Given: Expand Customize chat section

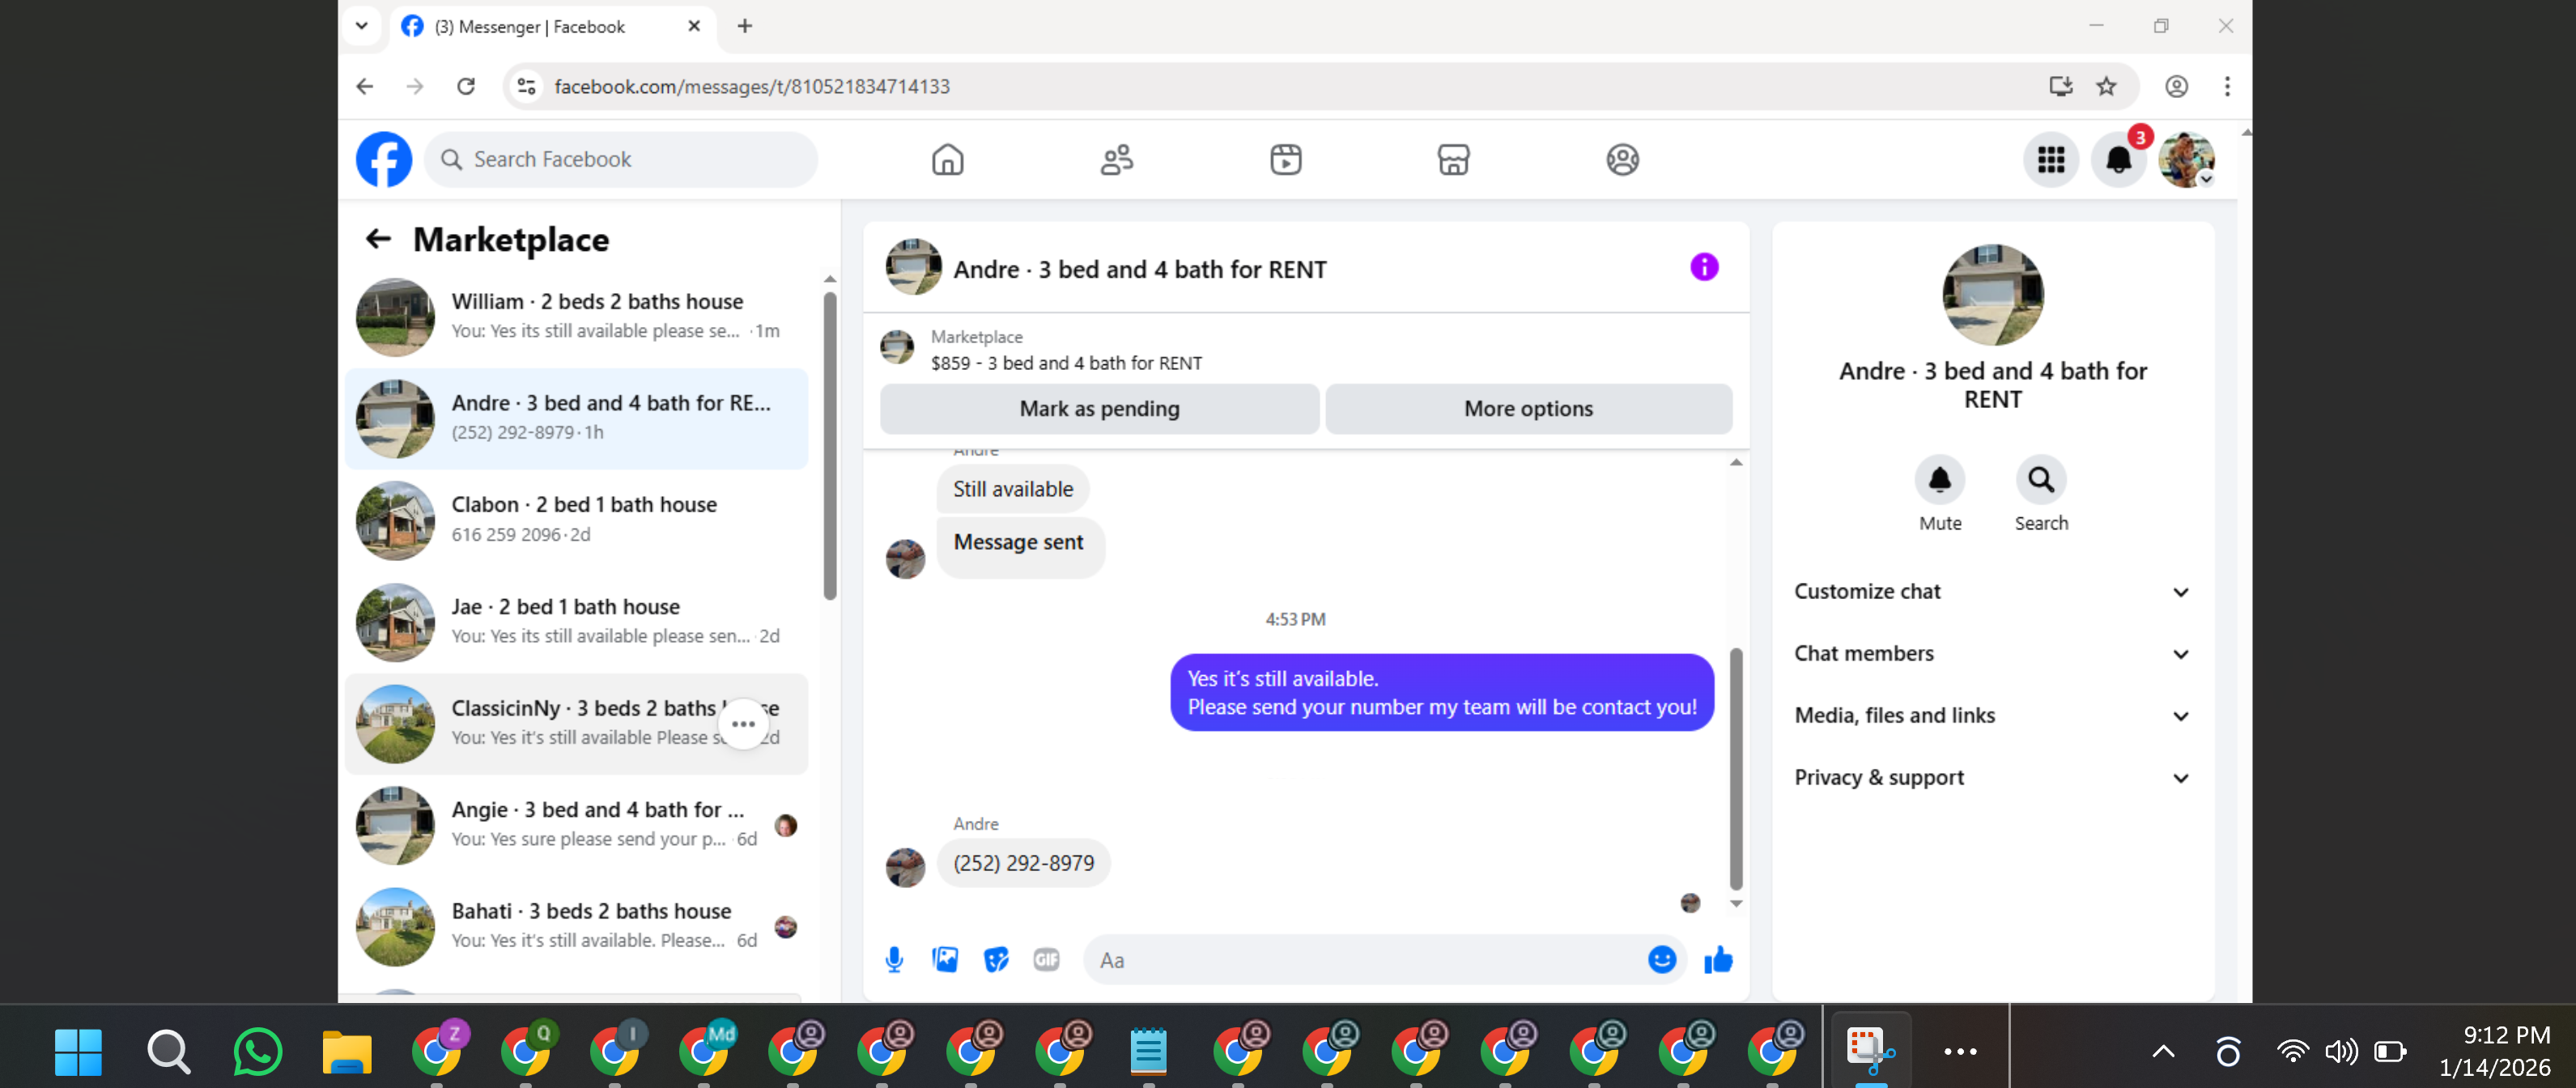Looking at the screenshot, I should [x=1992, y=592].
